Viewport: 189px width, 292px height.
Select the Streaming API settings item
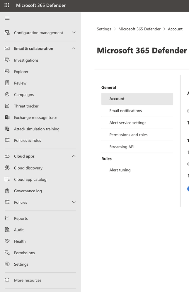pos(122,147)
